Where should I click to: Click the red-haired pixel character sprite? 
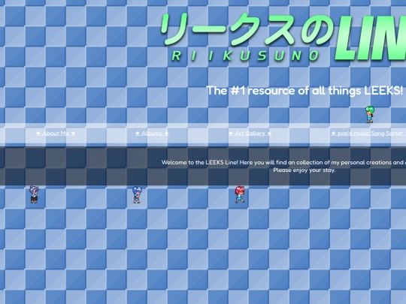240,194
